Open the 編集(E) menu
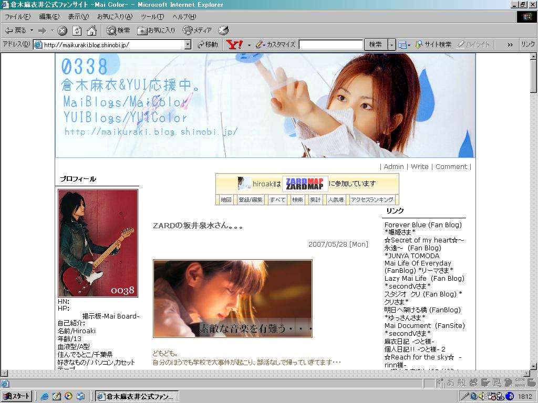The image size is (538, 403). coord(49,16)
